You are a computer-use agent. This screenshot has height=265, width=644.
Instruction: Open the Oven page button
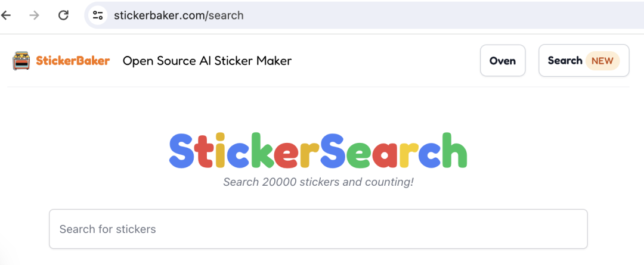[502, 61]
